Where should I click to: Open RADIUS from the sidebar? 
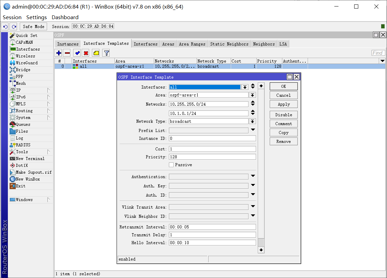point(31,145)
